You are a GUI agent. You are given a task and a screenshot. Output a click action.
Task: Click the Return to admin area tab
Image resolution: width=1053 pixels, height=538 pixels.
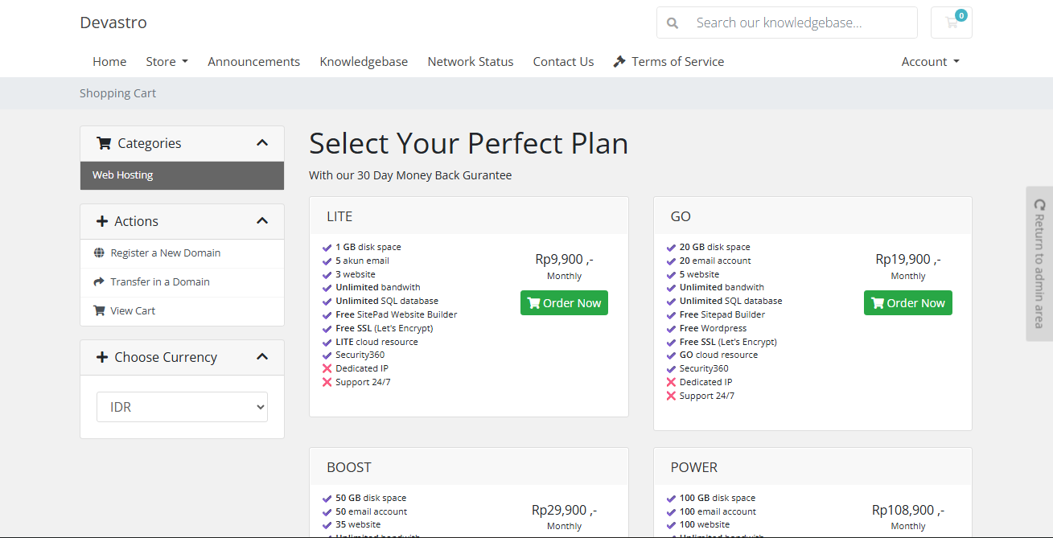click(1039, 264)
